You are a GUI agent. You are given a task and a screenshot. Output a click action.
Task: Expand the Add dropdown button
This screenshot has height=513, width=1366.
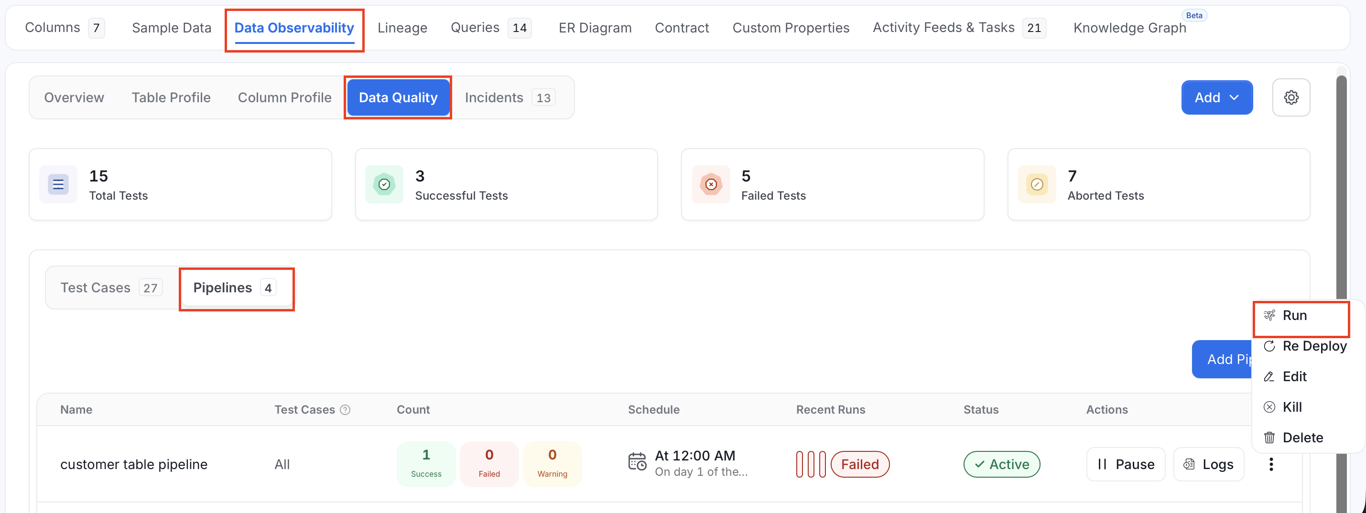(x=1216, y=97)
